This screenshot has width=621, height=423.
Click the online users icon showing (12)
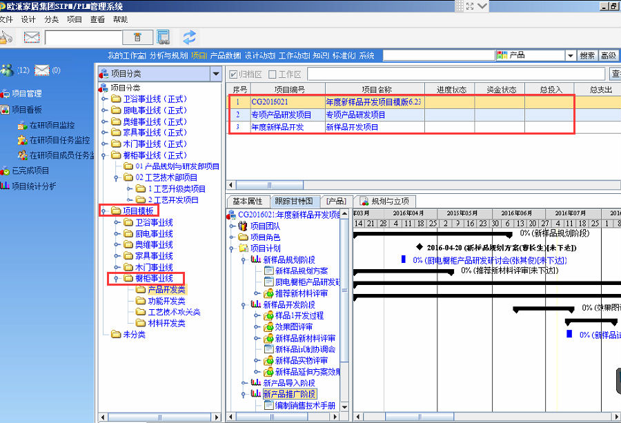tap(7, 70)
